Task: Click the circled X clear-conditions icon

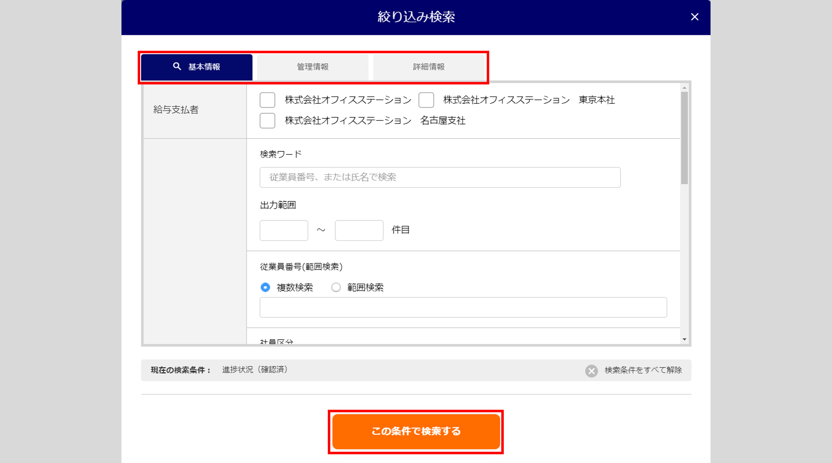Action: pos(591,371)
